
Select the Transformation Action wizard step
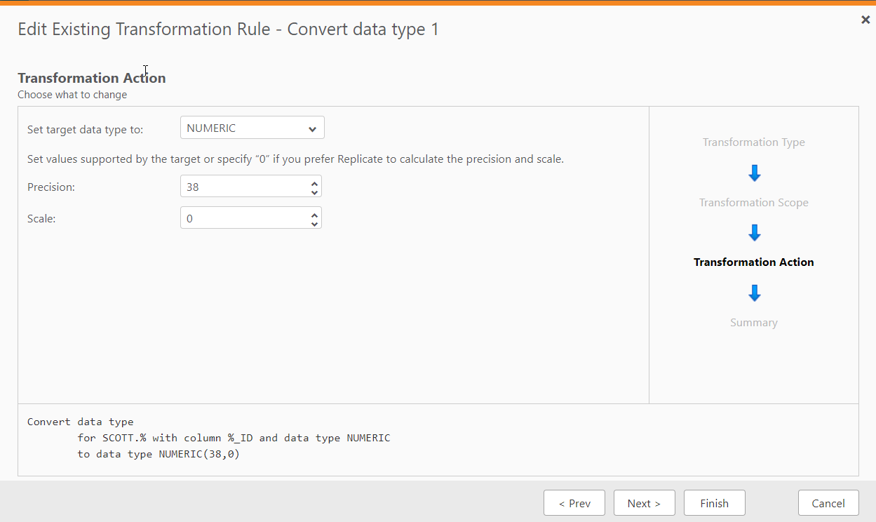point(754,262)
